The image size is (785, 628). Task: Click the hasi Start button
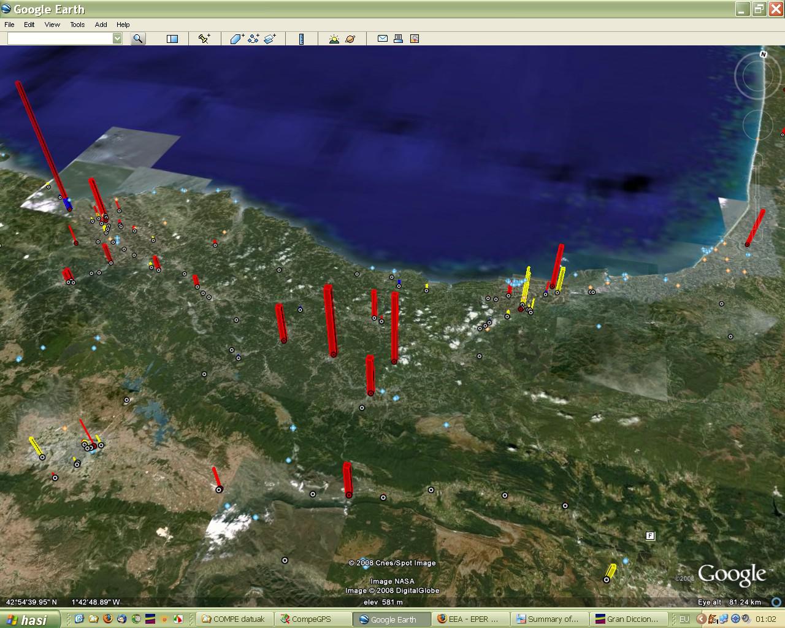click(x=30, y=619)
